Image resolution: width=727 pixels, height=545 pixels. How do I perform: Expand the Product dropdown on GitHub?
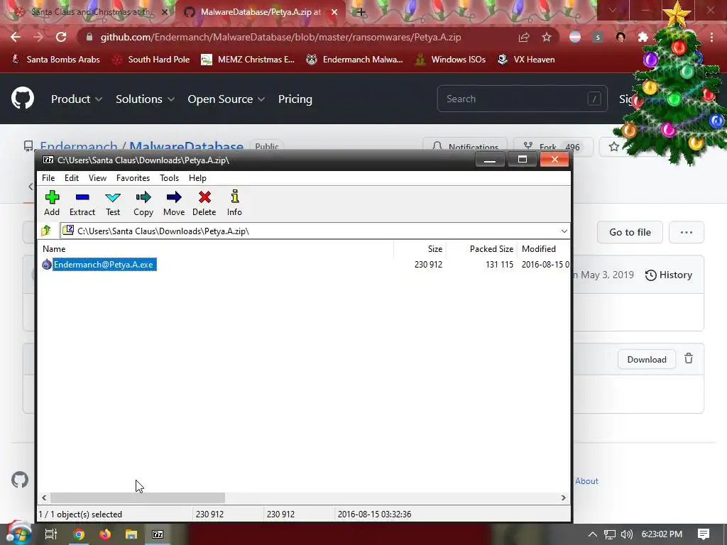[x=77, y=99]
